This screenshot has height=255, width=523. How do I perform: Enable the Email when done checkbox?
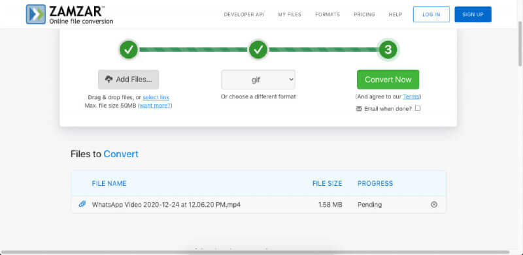coord(418,108)
